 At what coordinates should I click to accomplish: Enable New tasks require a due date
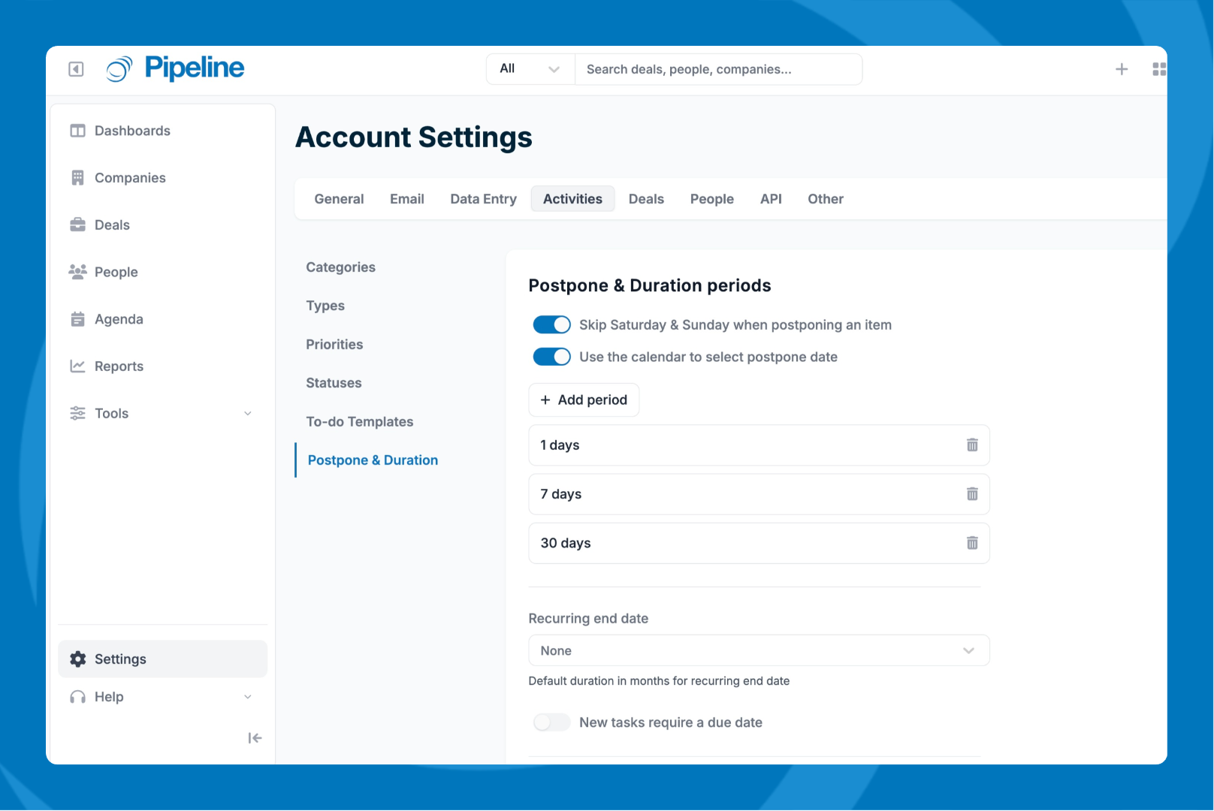[551, 722]
